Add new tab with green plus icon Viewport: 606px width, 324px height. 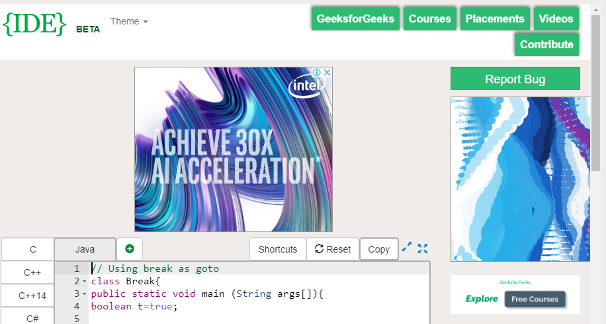pyautogui.click(x=130, y=249)
